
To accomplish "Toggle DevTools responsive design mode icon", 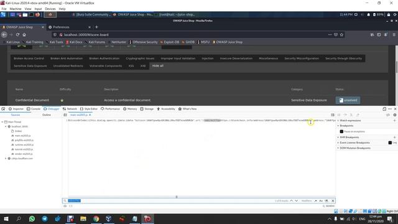I will coord(384,109).
